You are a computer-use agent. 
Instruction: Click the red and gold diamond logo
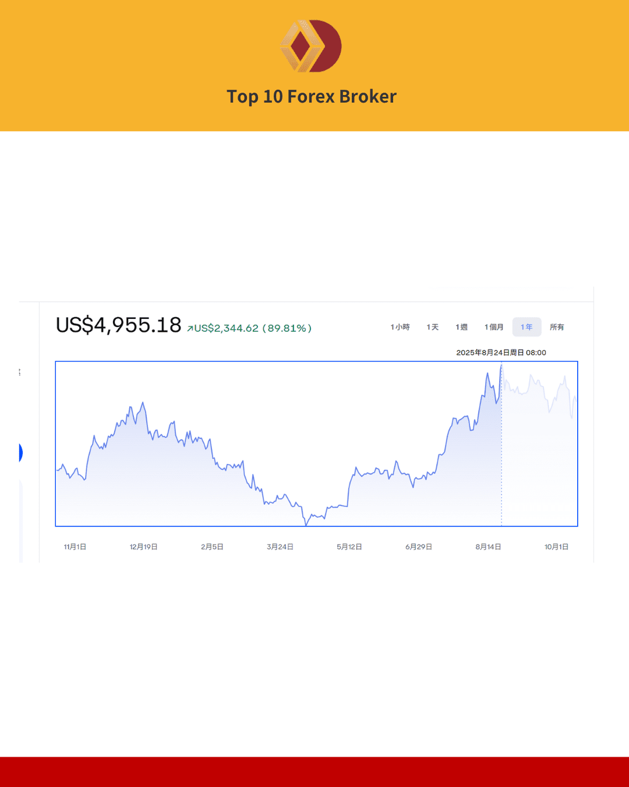311,46
